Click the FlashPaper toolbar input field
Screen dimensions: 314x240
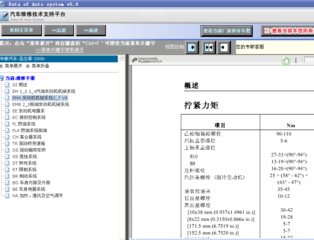pyautogui.click(x=309, y=60)
